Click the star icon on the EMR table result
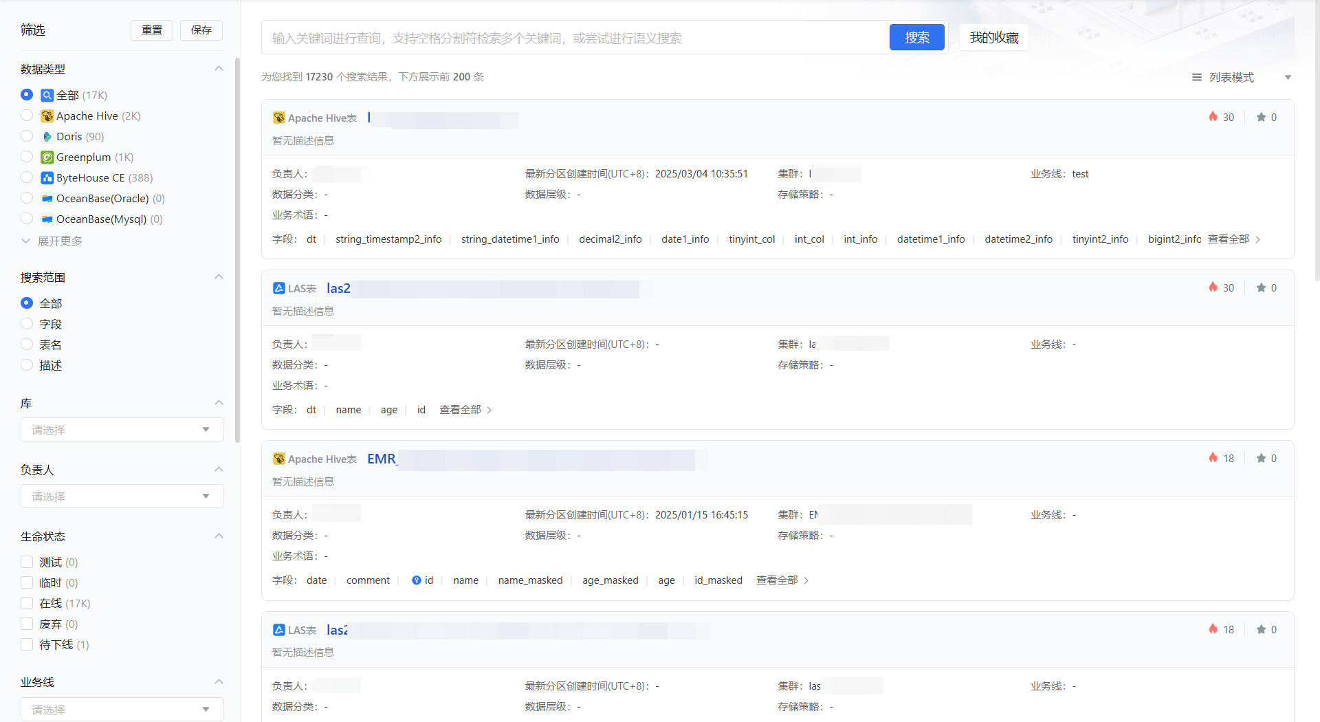This screenshot has height=722, width=1320. pos(1261,459)
